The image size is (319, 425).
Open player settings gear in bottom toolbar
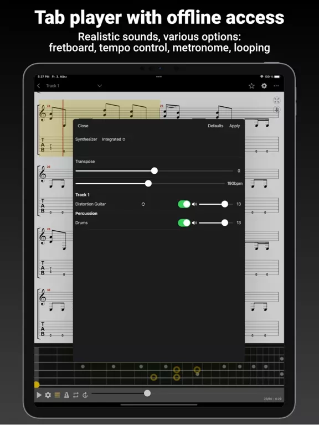tap(48, 395)
